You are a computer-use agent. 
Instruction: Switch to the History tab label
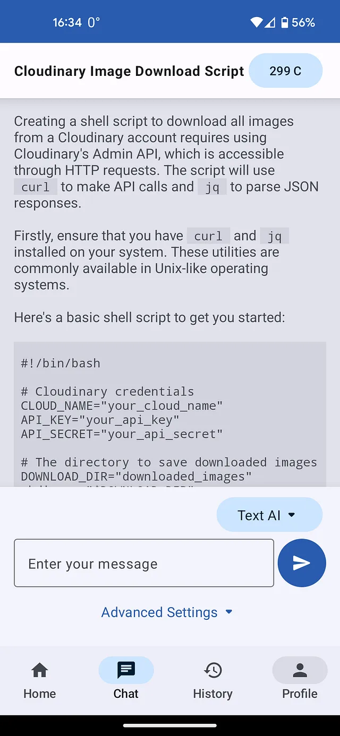tap(213, 694)
